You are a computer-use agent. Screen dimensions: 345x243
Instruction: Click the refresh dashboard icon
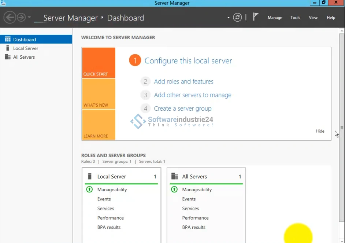[237, 17]
